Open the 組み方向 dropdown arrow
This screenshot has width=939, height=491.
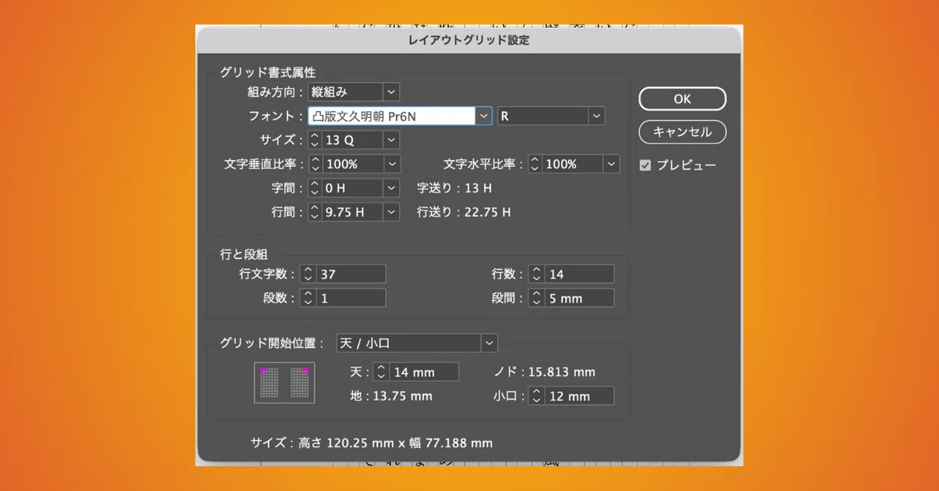[x=392, y=92]
